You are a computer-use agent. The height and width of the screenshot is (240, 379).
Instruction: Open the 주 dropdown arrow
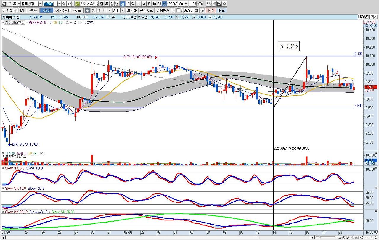(x=19, y=4)
